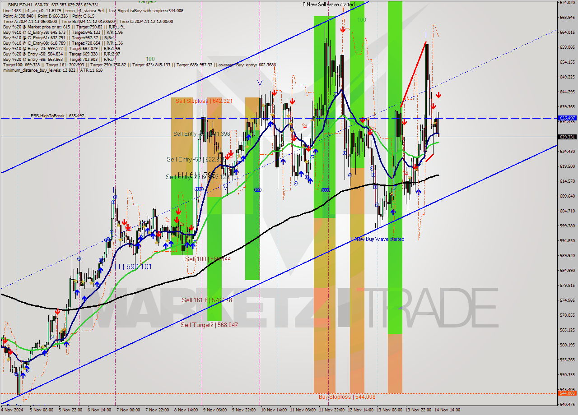
Task: Select the 590.101 wave level label
Action: point(135,267)
